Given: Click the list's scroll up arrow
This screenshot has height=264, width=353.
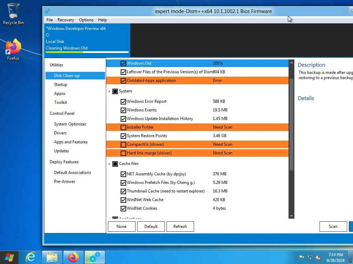Looking at the screenshot, I should click(291, 63).
